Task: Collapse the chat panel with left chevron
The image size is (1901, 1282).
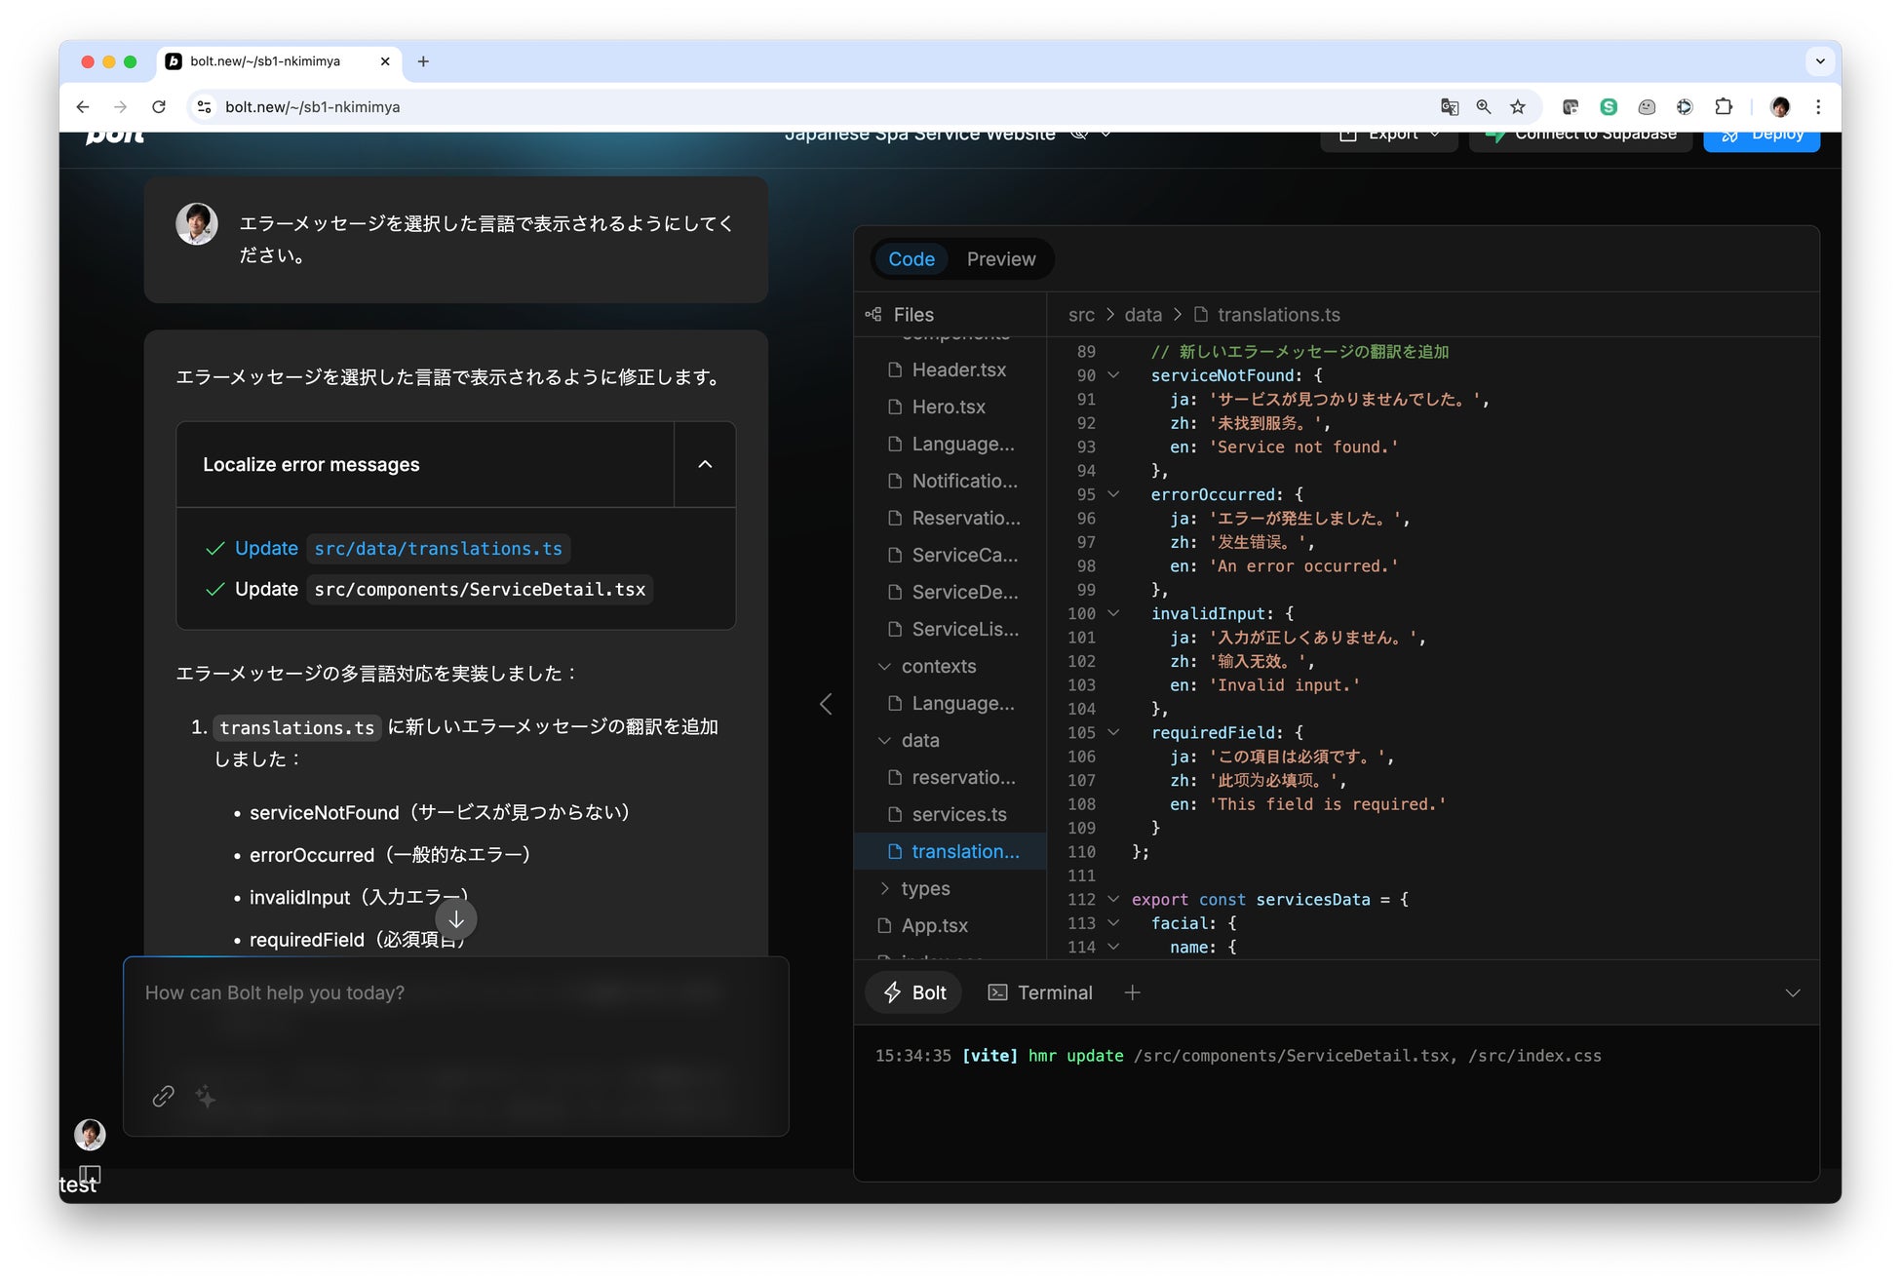Action: click(x=826, y=704)
